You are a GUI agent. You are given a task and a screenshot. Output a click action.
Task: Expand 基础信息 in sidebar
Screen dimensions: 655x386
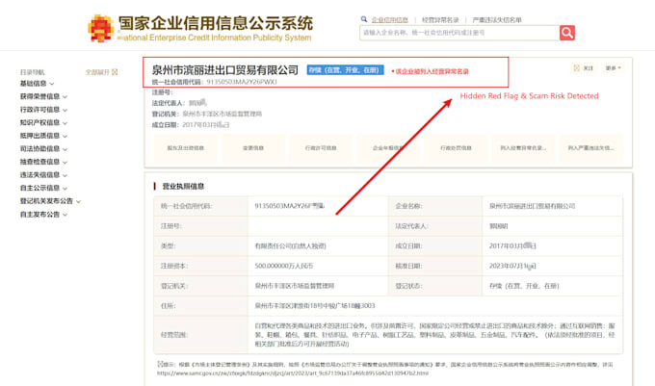37,84
